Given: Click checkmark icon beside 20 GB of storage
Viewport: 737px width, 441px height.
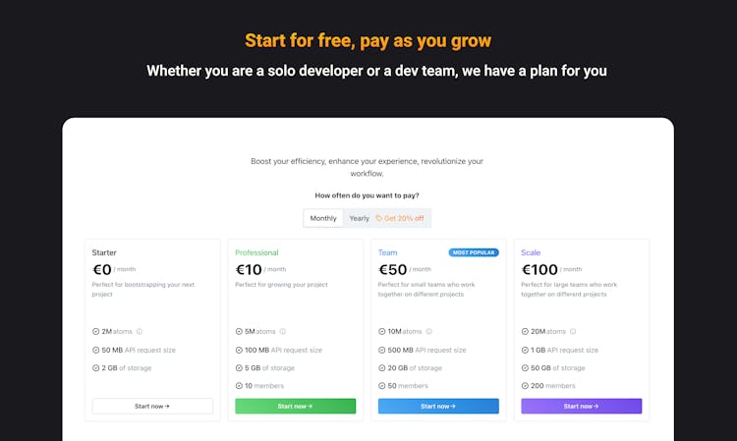Looking at the screenshot, I should [x=381, y=368].
